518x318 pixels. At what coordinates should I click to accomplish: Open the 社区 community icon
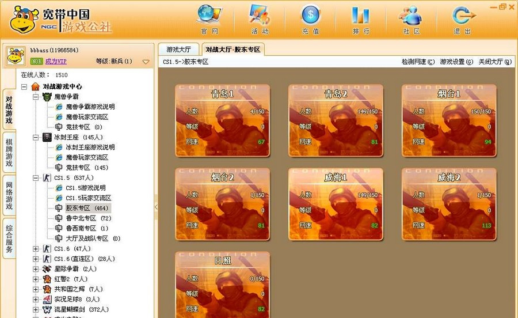coord(410,15)
